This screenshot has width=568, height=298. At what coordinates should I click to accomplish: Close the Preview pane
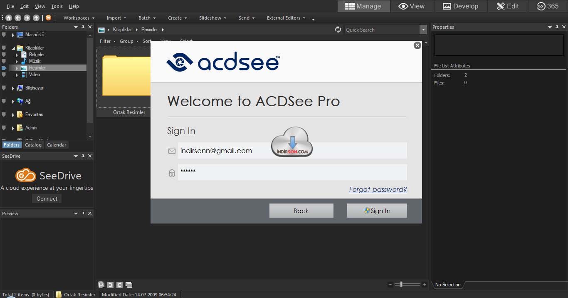pyautogui.click(x=90, y=214)
